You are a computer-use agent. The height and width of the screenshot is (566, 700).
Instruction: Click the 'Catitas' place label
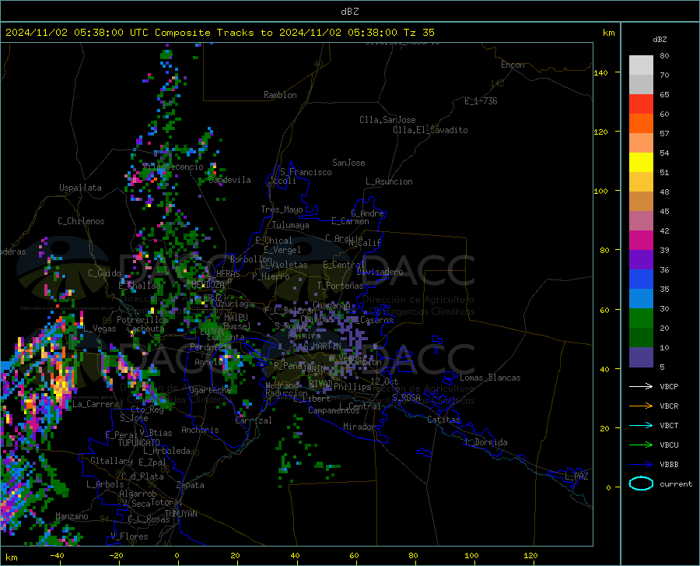click(443, 420)
